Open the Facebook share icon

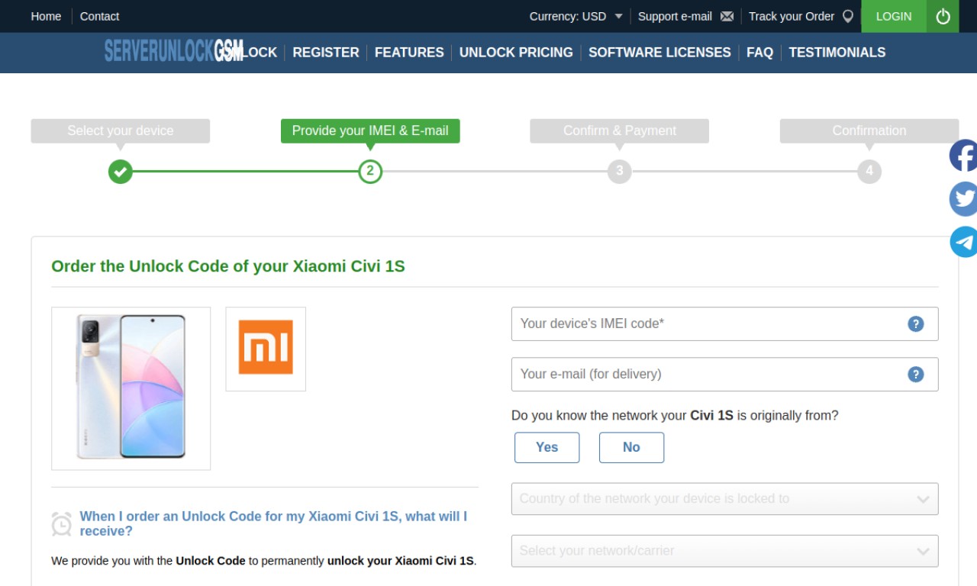pyautogui.click(x=963, y=156)
